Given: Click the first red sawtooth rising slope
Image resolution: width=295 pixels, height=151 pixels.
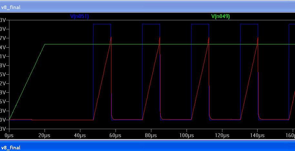Looking at the screenshot, I should (x=102, y=79).
